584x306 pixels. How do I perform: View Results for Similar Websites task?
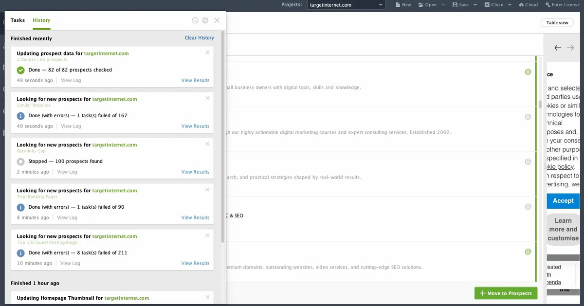[x=195, y=126]
